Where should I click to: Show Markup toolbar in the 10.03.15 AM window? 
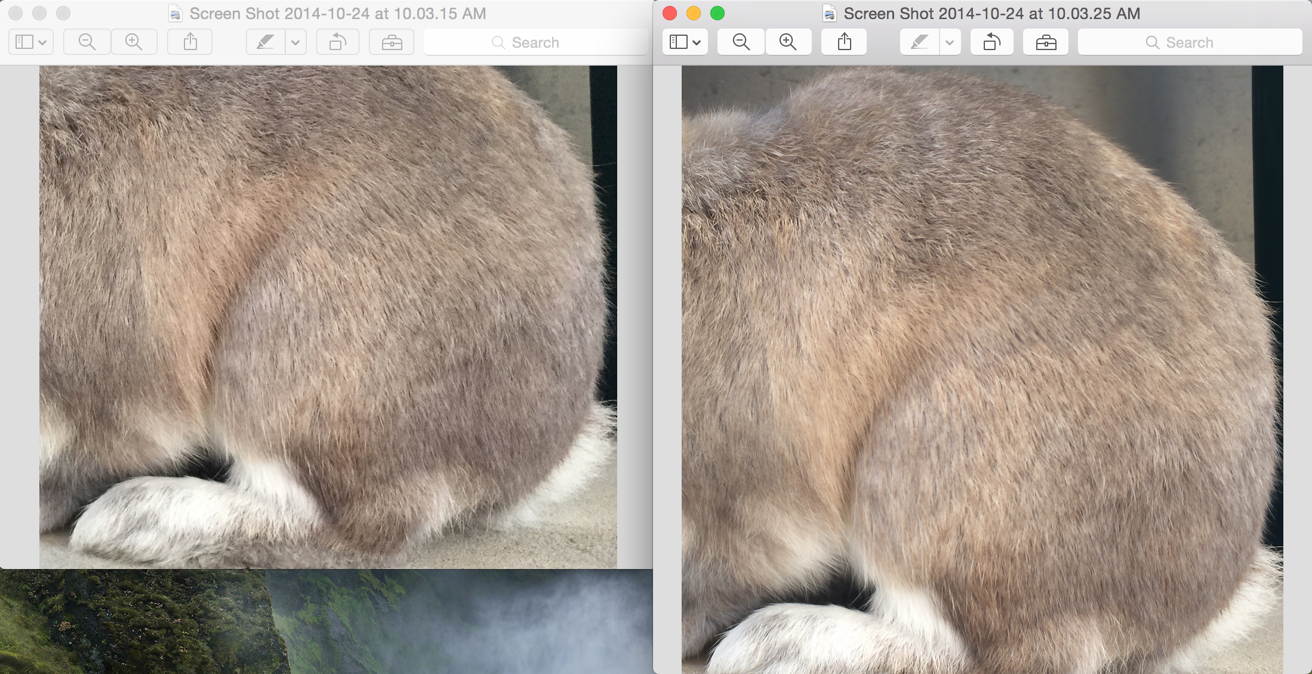pos(392,42)
